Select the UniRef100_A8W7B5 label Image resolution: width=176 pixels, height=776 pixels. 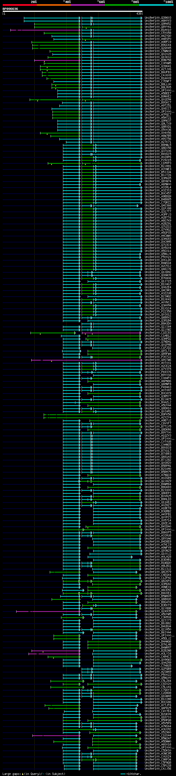click(x=158, y=136)
